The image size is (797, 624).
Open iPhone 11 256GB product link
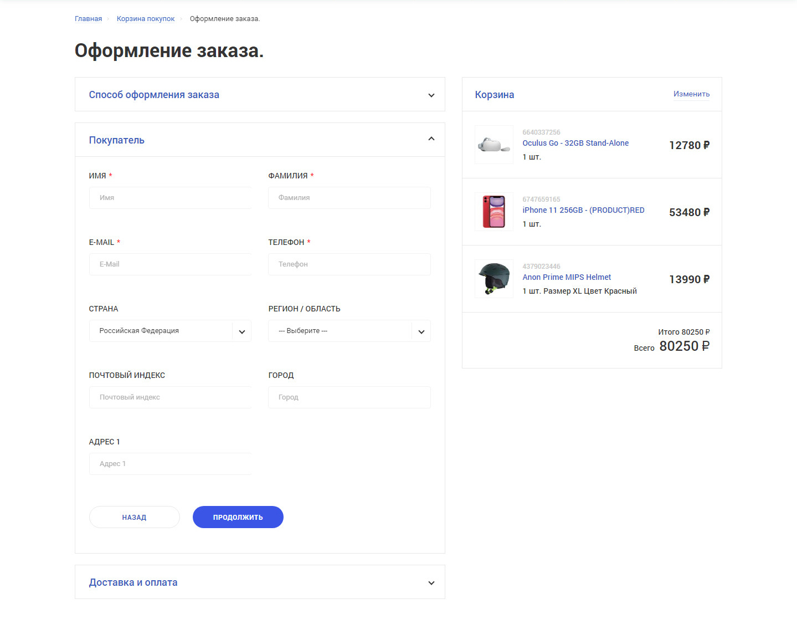coord(583,210)
